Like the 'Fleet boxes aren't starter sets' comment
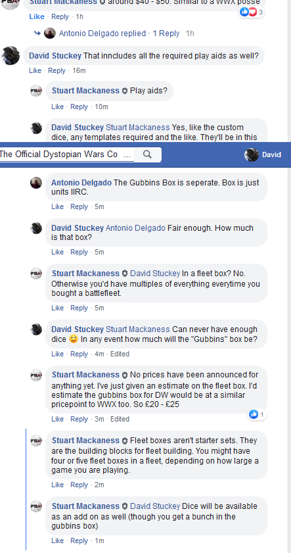The height and width of the screenshot is (553, 291). click(x=57, y=485)
